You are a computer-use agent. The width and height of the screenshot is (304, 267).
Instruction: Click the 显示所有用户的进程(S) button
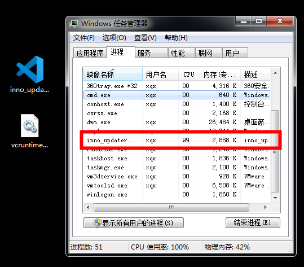pyautogui.click(x=134, y=223)
